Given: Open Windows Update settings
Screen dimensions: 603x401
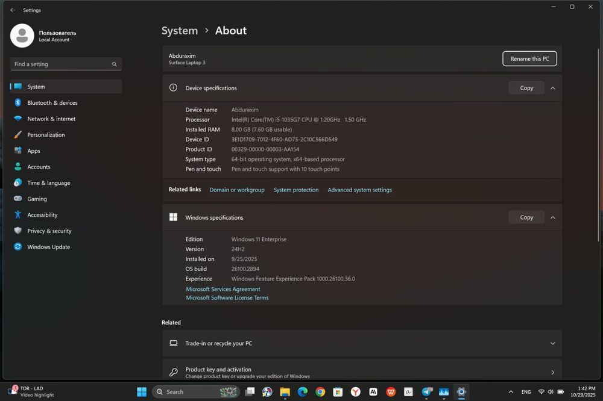Looking at the screenshot, I should (x=66, y=247).
